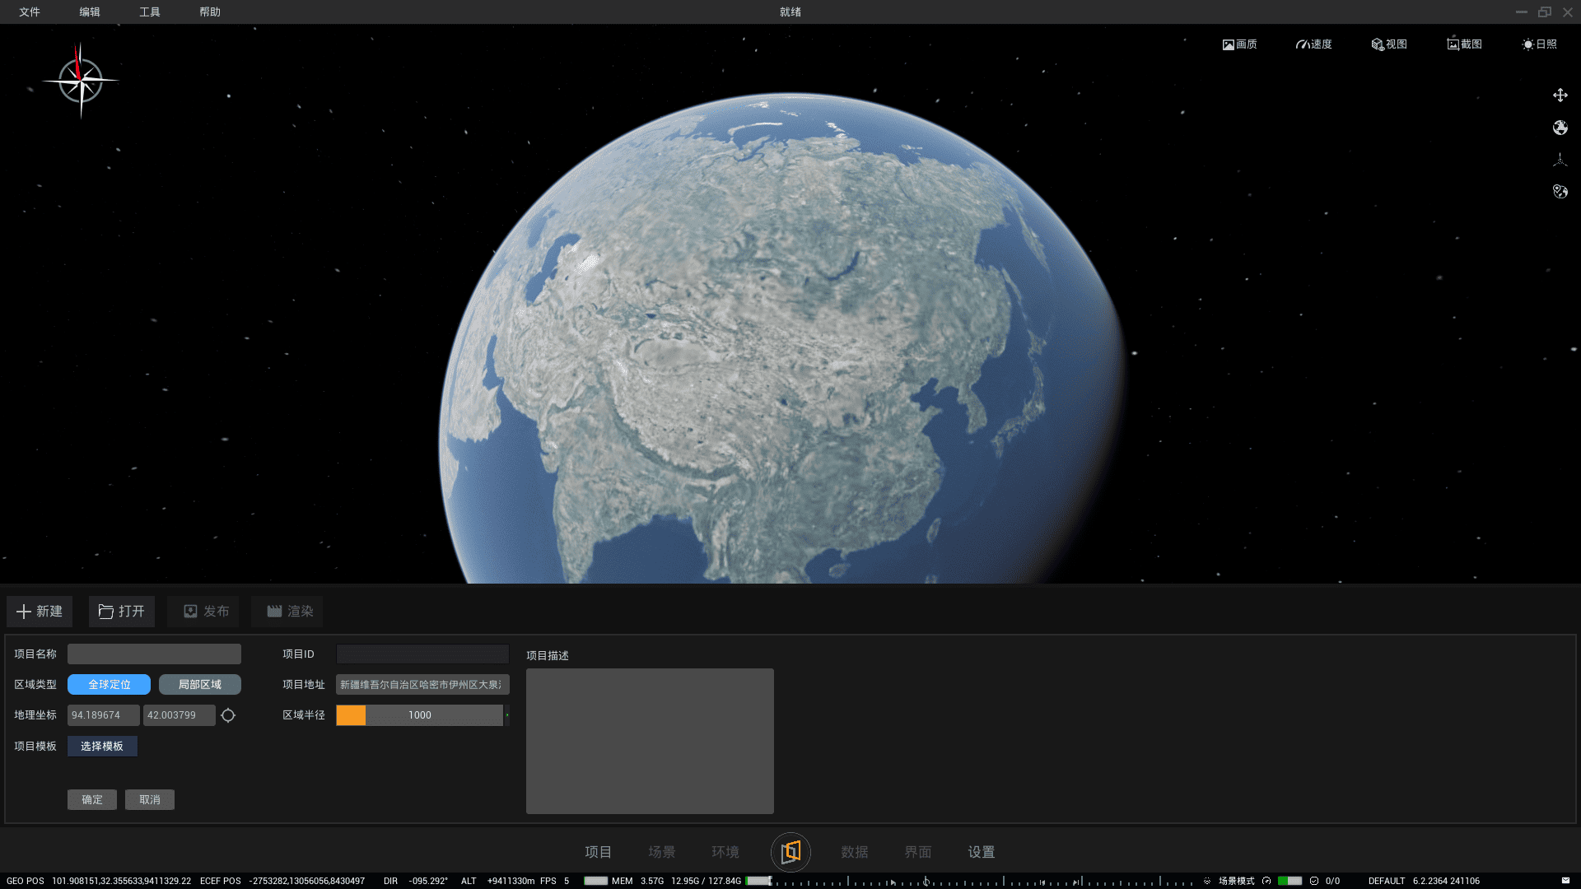Pick a location with the crosshair target icon
1581x889 pixels.
(x=228, y=715)
